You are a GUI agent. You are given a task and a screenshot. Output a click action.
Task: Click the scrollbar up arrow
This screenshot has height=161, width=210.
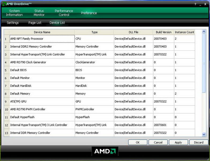[x=204, y=32]
